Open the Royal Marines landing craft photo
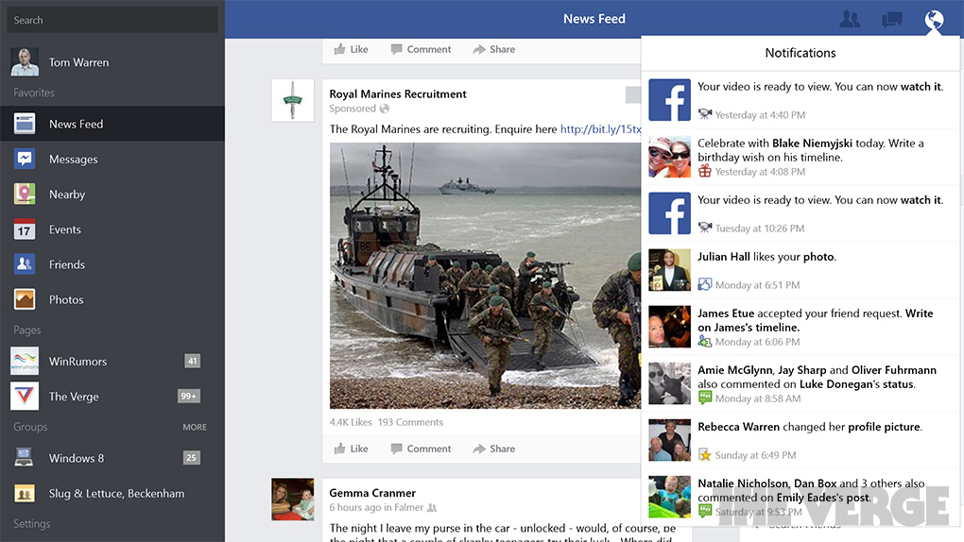Viewport: 964px width, 542px height. (x=485, y=276)
